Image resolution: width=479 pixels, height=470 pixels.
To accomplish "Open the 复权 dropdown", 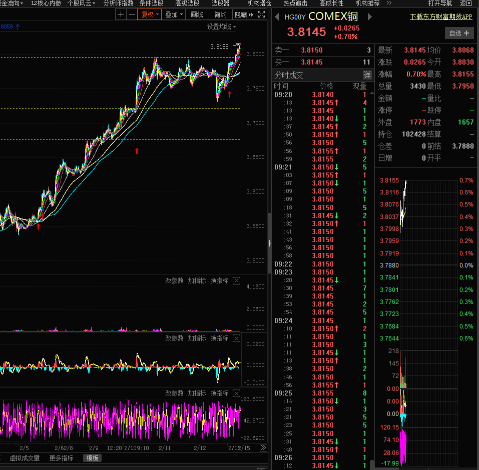I will [149, 14].
